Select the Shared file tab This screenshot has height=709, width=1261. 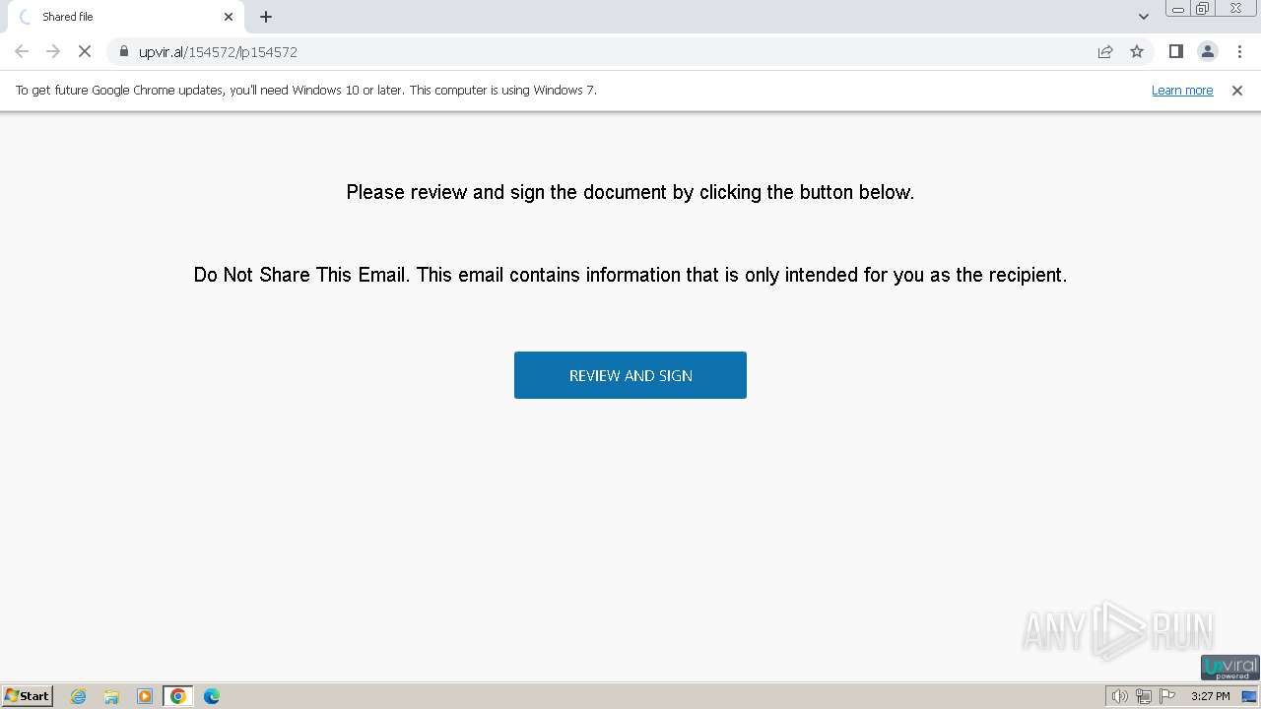126,17
